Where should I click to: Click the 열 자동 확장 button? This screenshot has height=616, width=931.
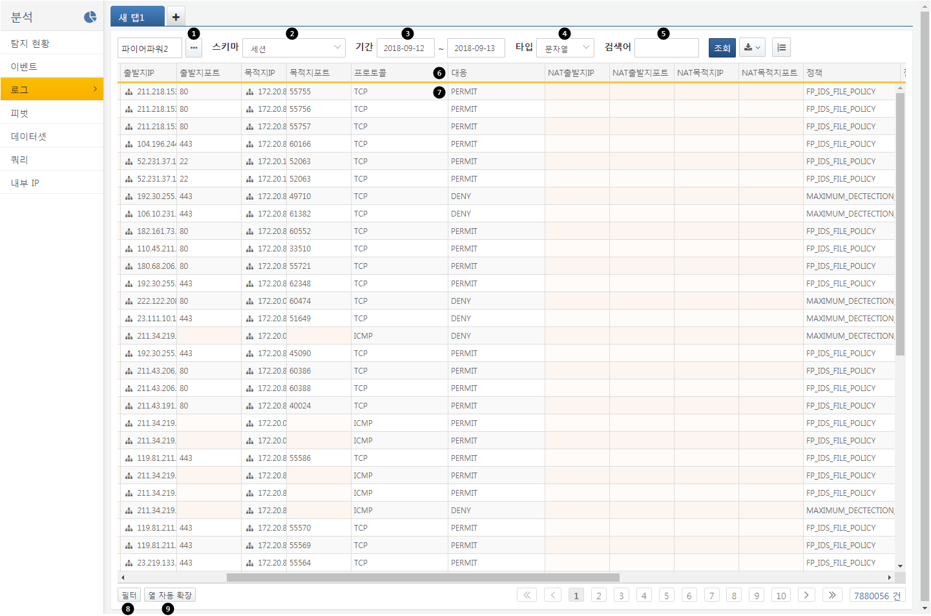point(170,595)
